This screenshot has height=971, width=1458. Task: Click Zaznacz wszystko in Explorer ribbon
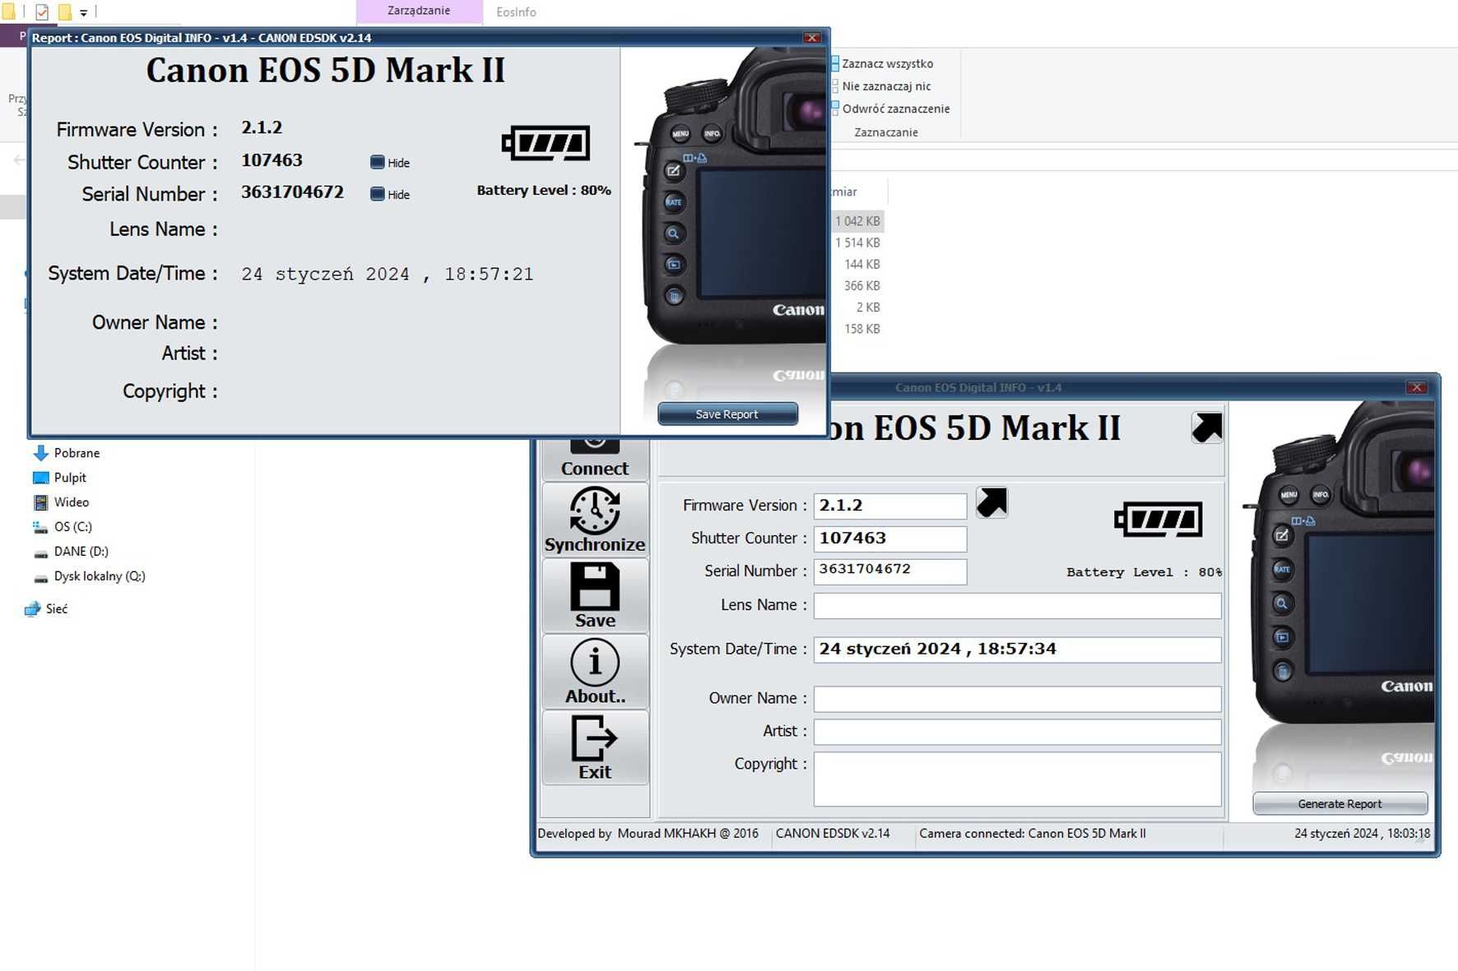tap(887, 63)
